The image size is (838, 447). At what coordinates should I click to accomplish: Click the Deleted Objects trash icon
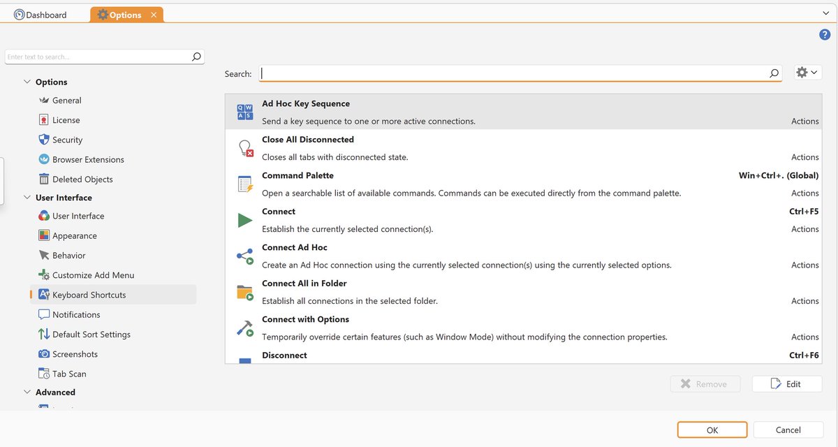coord(44,179)
